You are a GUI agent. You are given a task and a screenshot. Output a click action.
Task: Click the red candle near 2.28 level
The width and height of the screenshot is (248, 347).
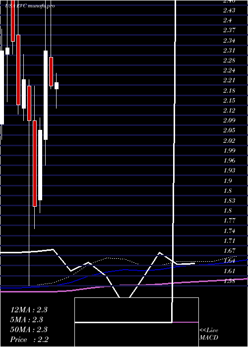(51, 71)
